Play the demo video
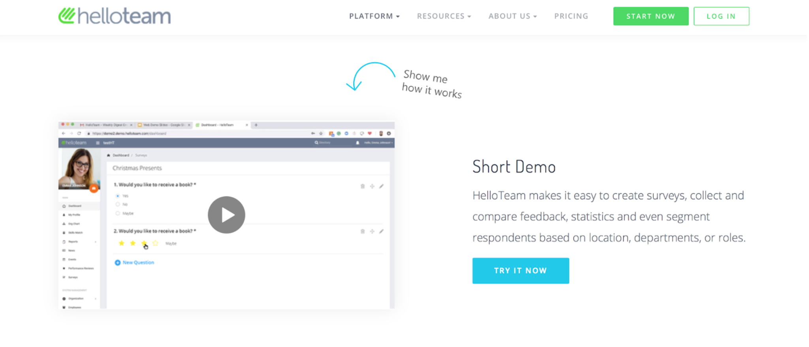Viewport: 809px width, 347px height. coord(226,215)
